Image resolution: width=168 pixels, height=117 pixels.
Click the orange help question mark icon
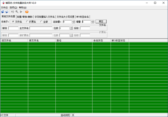(x=27, y=12)
